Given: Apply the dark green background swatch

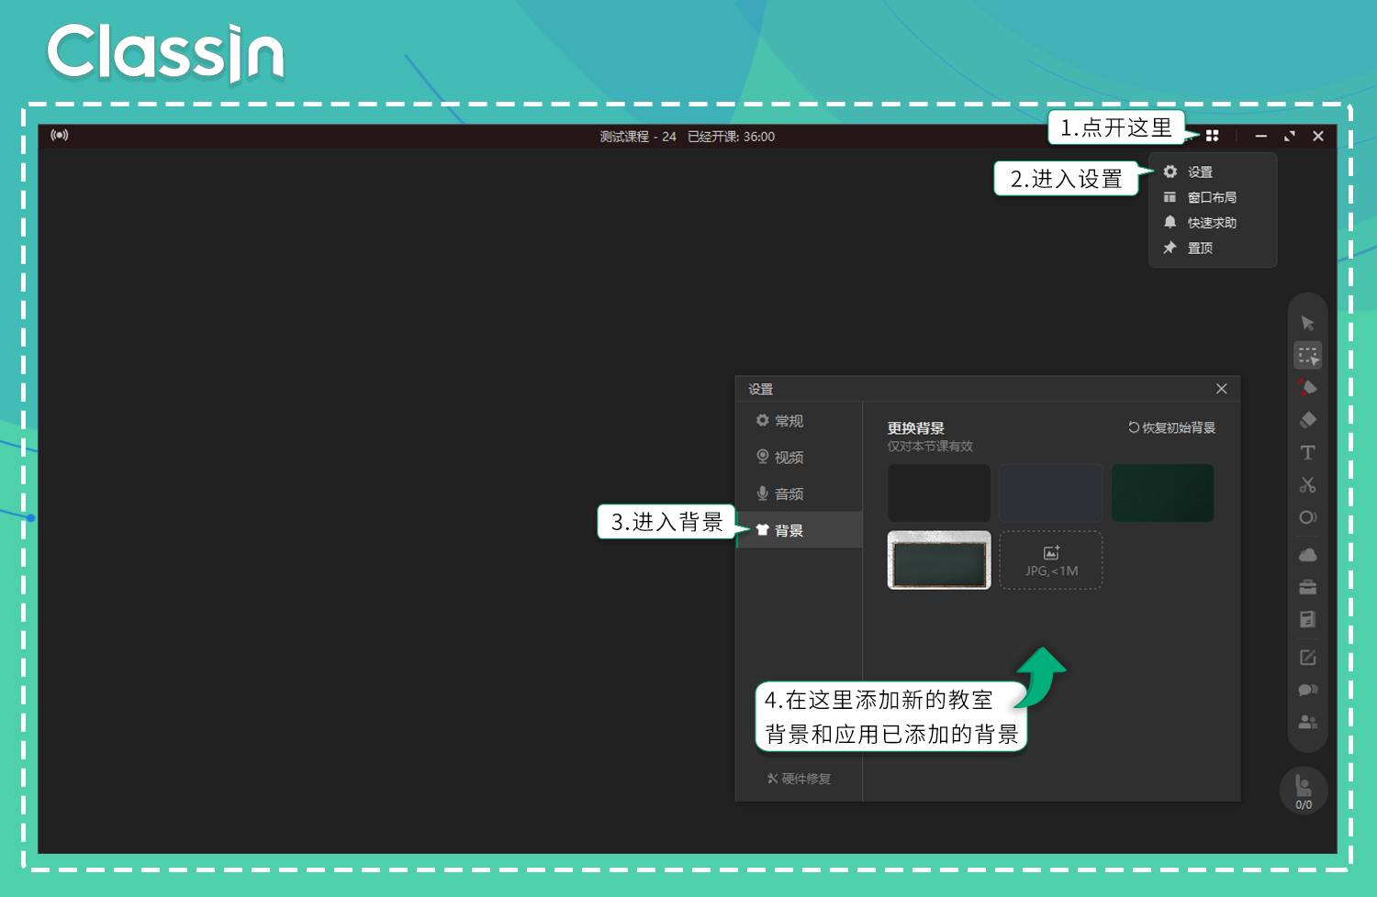Looking at the screenshot, I should (1163, 493).
